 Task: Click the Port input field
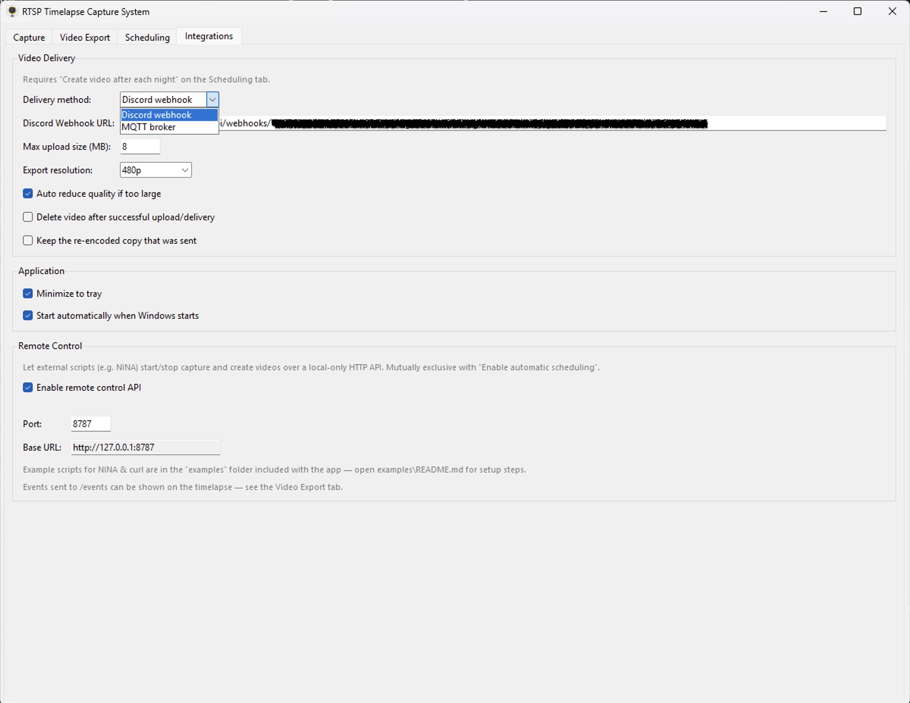click(91, 424)
